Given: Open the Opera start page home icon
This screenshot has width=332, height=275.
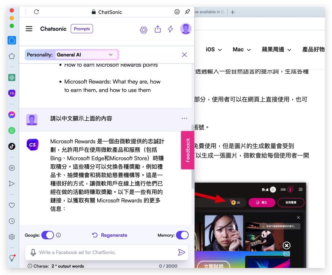Looking at the screenshot, I should click(x=12, y=40).
